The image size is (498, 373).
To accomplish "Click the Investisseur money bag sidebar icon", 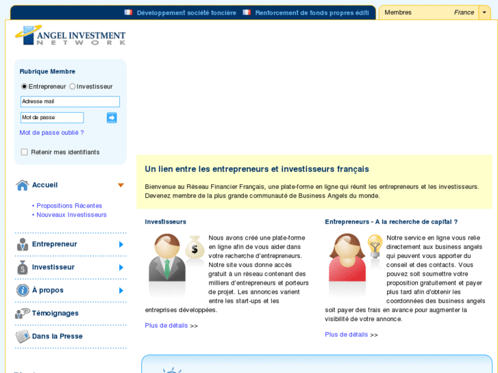I will tap(22, 268).
